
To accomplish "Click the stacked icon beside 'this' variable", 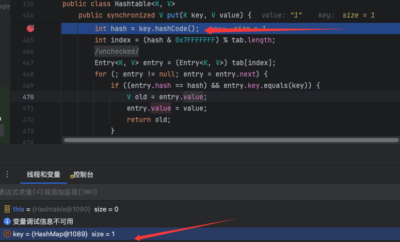I will (x=7, y=209).
